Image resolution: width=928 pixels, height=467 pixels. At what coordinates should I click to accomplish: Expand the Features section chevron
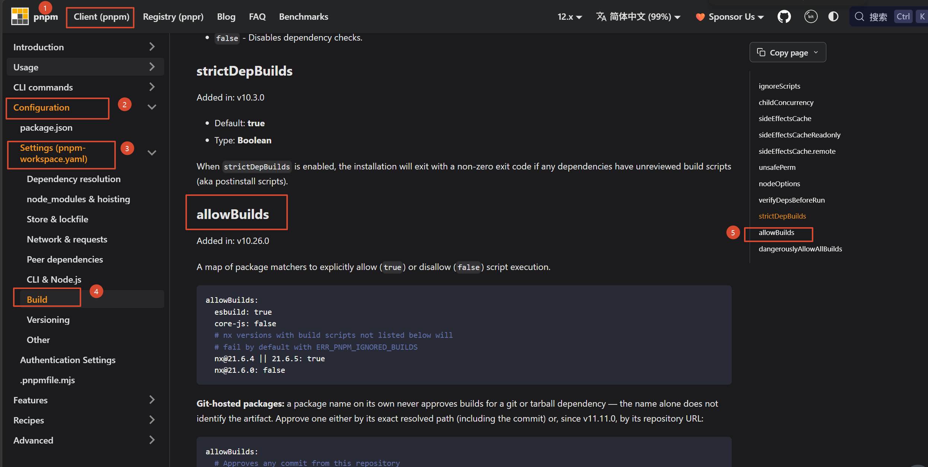pyautogui.click(x=152, y=400)
